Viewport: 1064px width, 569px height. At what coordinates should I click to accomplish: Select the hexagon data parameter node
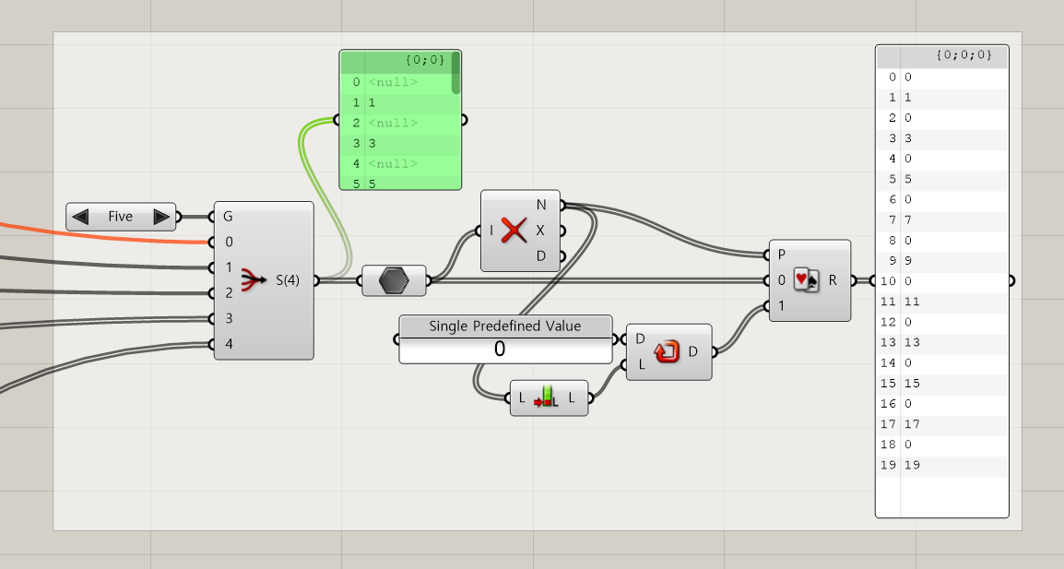394,280
